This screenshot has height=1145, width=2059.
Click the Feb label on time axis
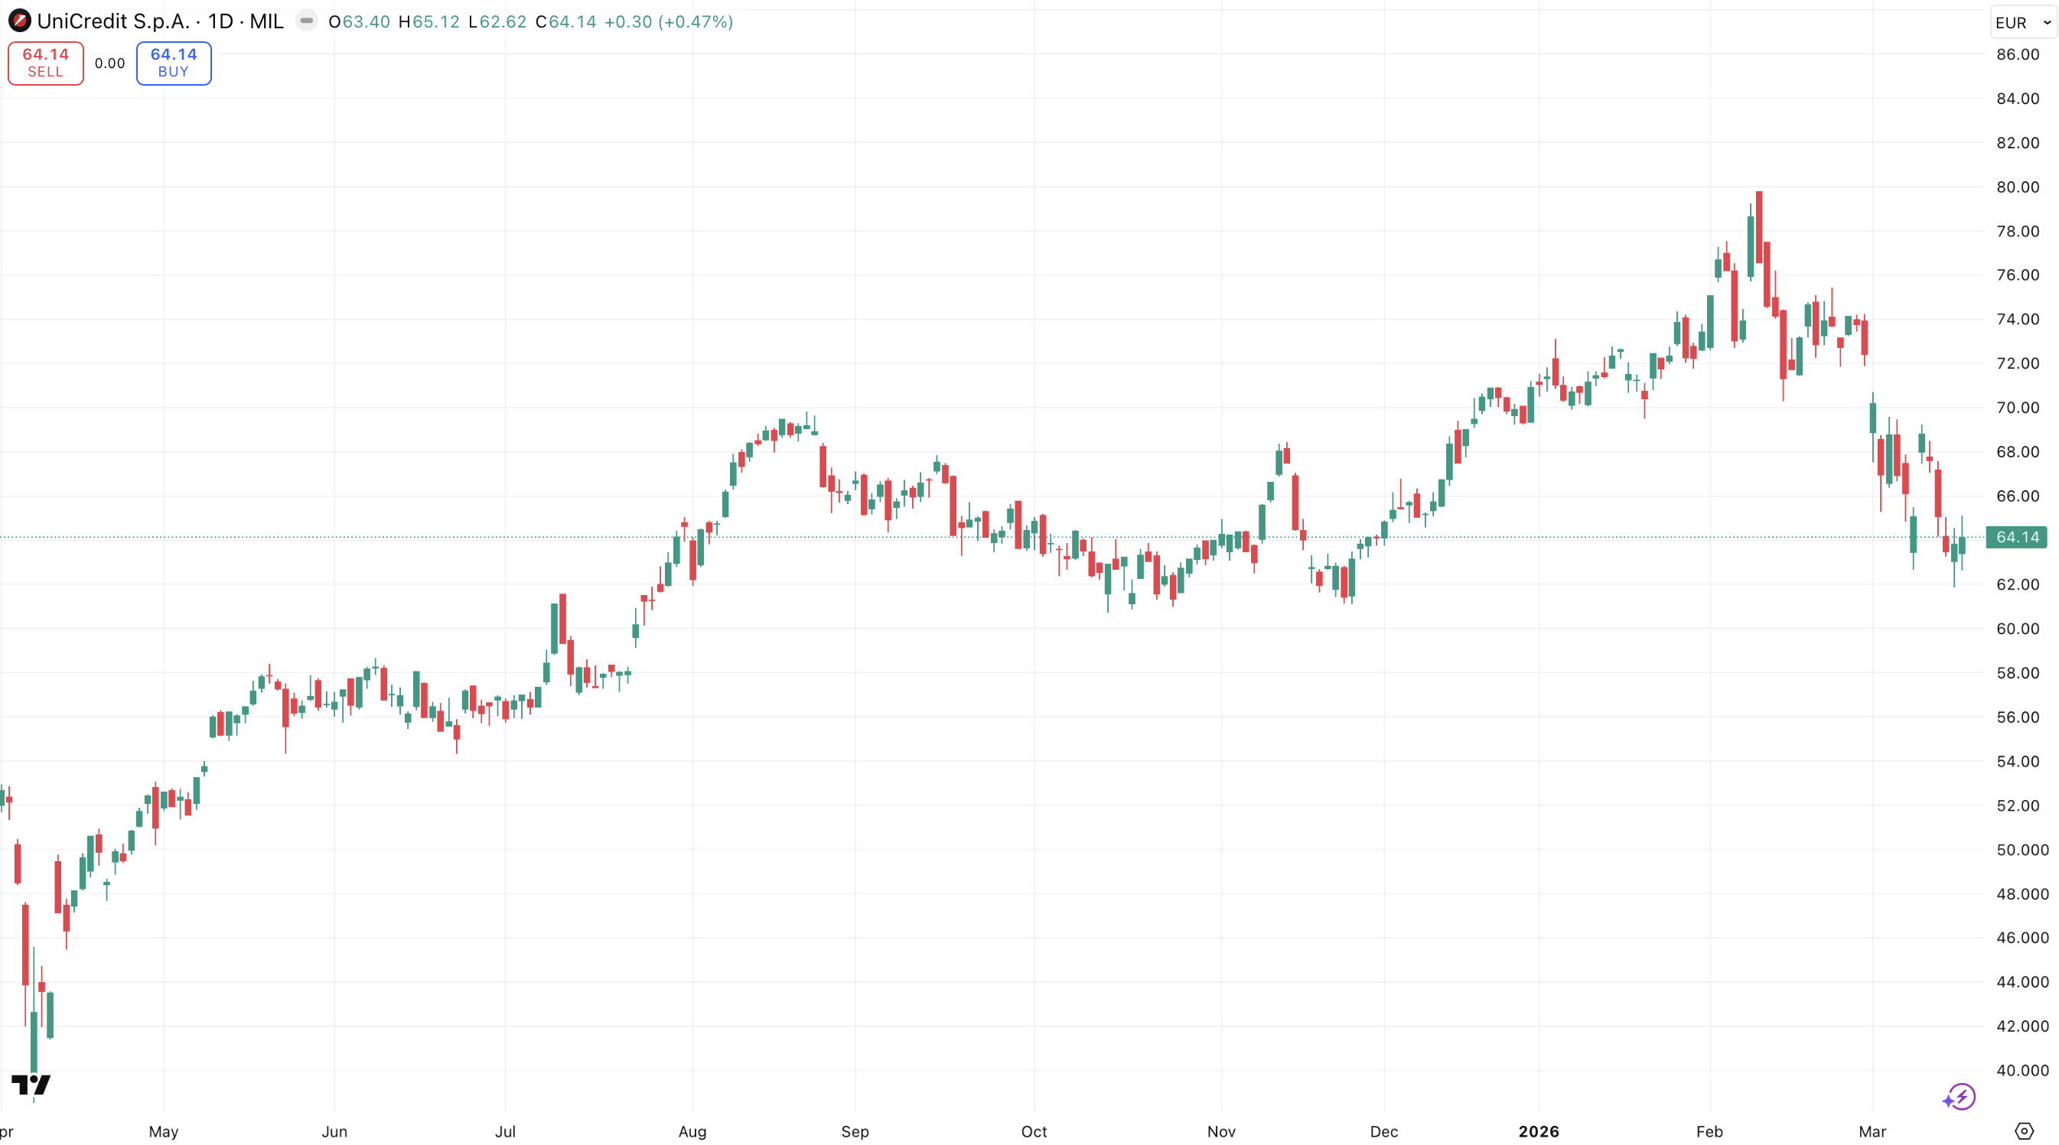click(x=1709, y=1131)
